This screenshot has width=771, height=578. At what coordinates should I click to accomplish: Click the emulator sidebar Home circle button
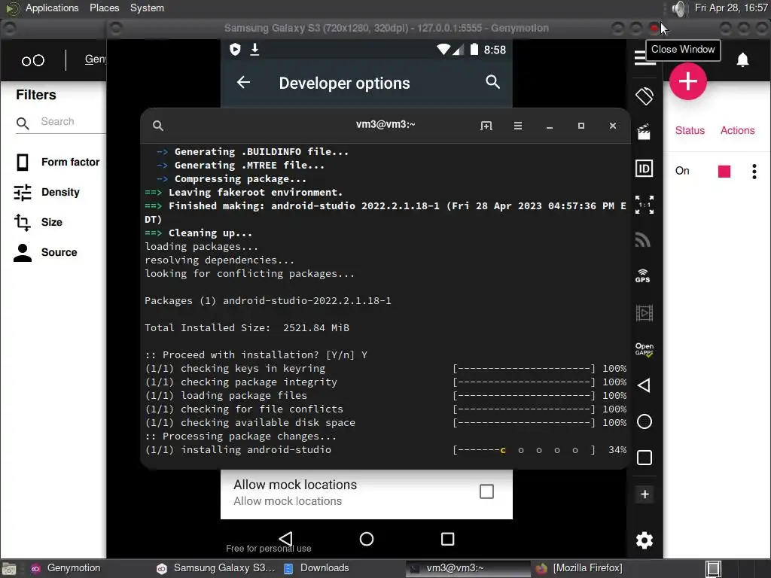(x=645, y=421)
